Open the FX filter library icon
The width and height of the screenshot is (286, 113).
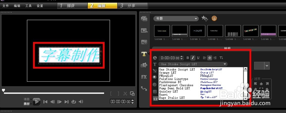coord(144,77)
